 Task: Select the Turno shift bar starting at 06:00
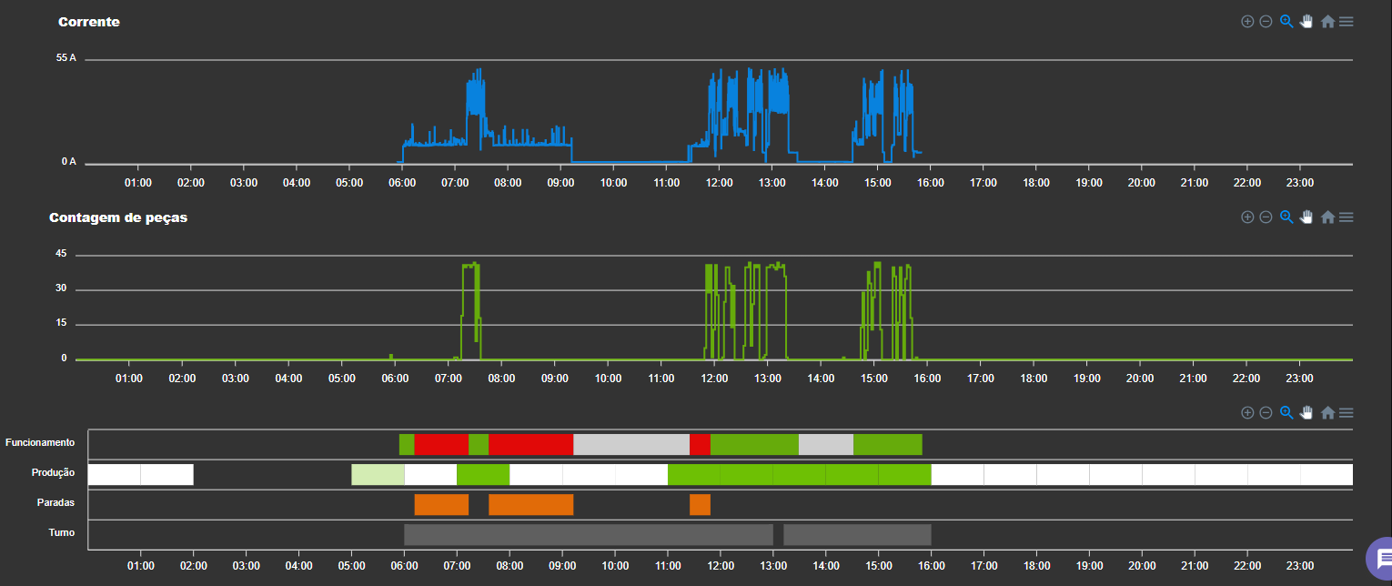tap(587, 534)
